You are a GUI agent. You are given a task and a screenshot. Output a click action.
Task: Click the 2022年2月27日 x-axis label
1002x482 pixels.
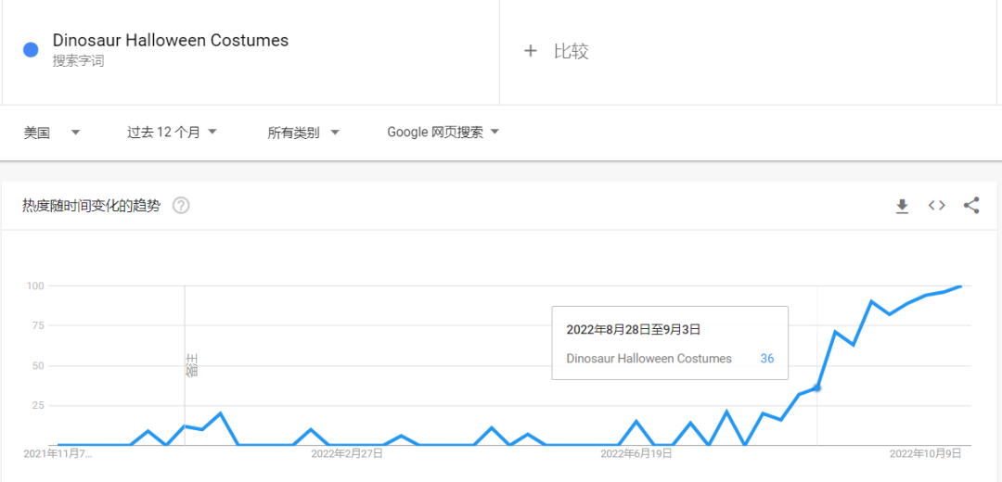click(x=346, y=454)
